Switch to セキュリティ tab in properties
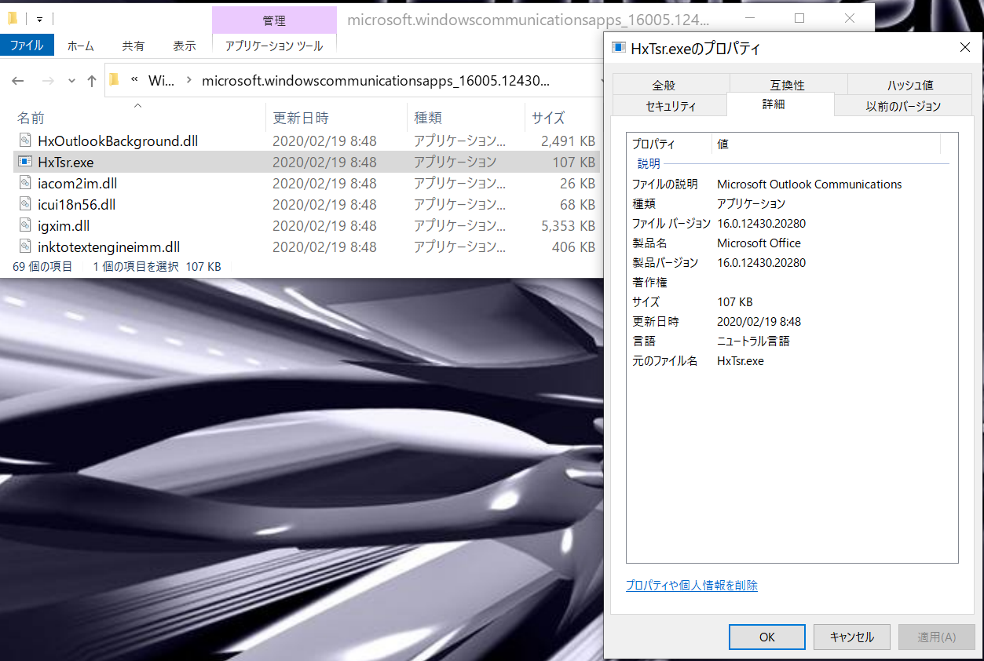Viewport: 984px width, 661px height. 671,106
